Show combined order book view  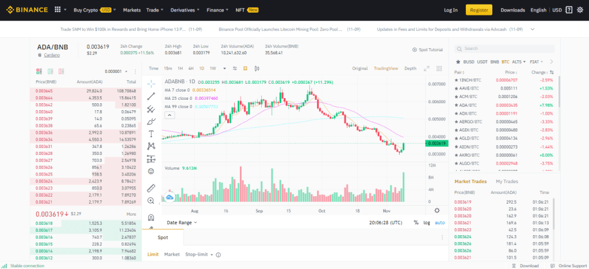39,71
